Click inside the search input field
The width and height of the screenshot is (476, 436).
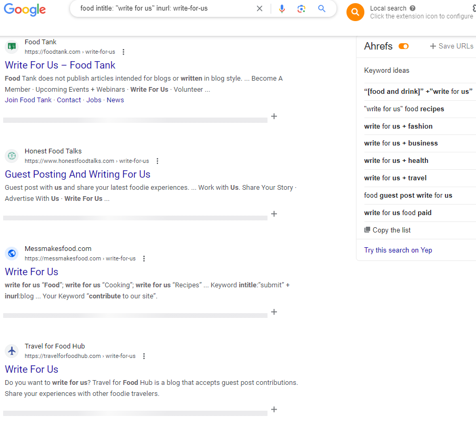[x=158, y=8]
